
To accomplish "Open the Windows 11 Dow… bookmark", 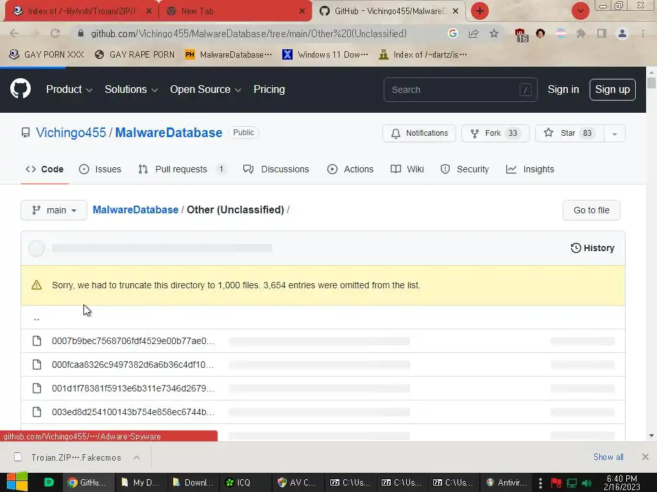I will point(325,55).
